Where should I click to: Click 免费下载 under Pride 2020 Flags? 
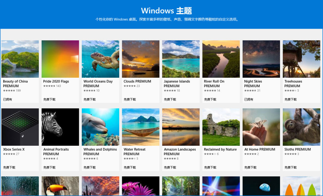(x=49, y=99)
